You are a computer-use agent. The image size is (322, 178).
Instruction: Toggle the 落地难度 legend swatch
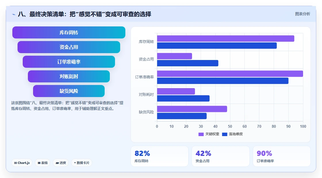[x=225, y=134]
